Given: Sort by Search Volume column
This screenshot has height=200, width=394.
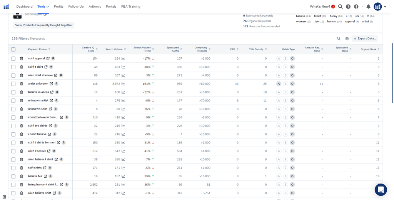Looking at the screenshot, I should click(x=114, y=49).
